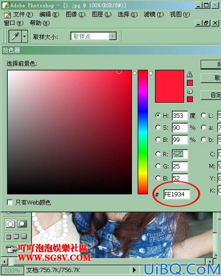Open the 图像(I) menu

[x=75, y=14]
